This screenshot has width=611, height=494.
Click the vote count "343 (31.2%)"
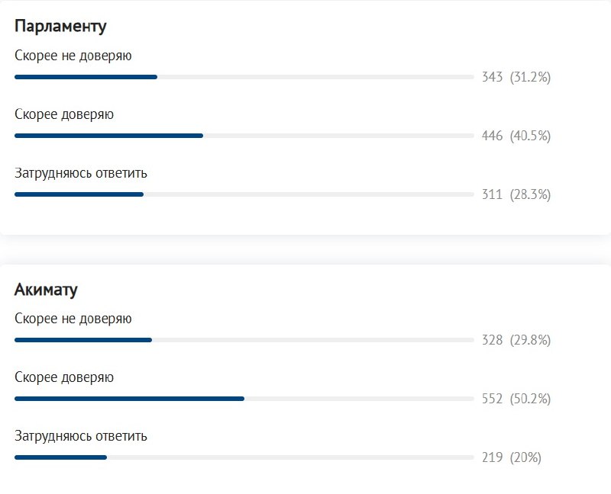point(516,77)
